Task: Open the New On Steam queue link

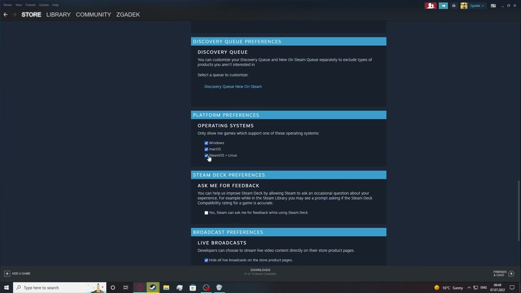Action: tap(249, 87)
